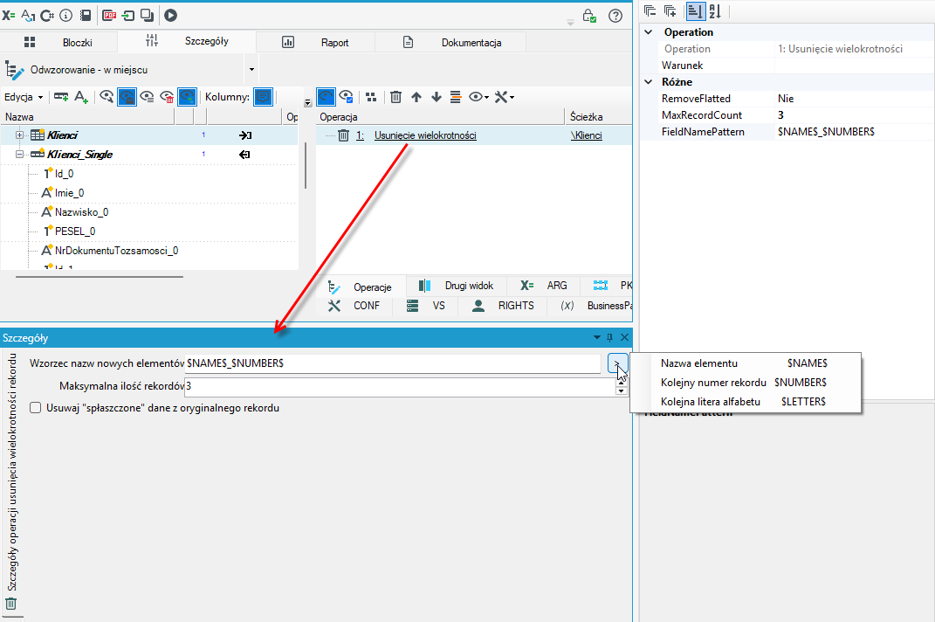Move operation up with the arrow icon
This screenshot has width=935, height=622.
[416, 97]
